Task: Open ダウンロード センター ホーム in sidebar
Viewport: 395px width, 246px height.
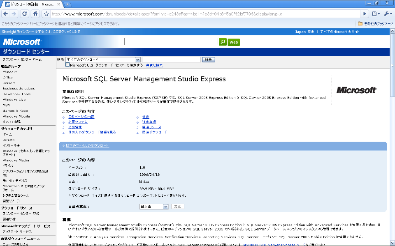Action: click(x=22, y=60)
